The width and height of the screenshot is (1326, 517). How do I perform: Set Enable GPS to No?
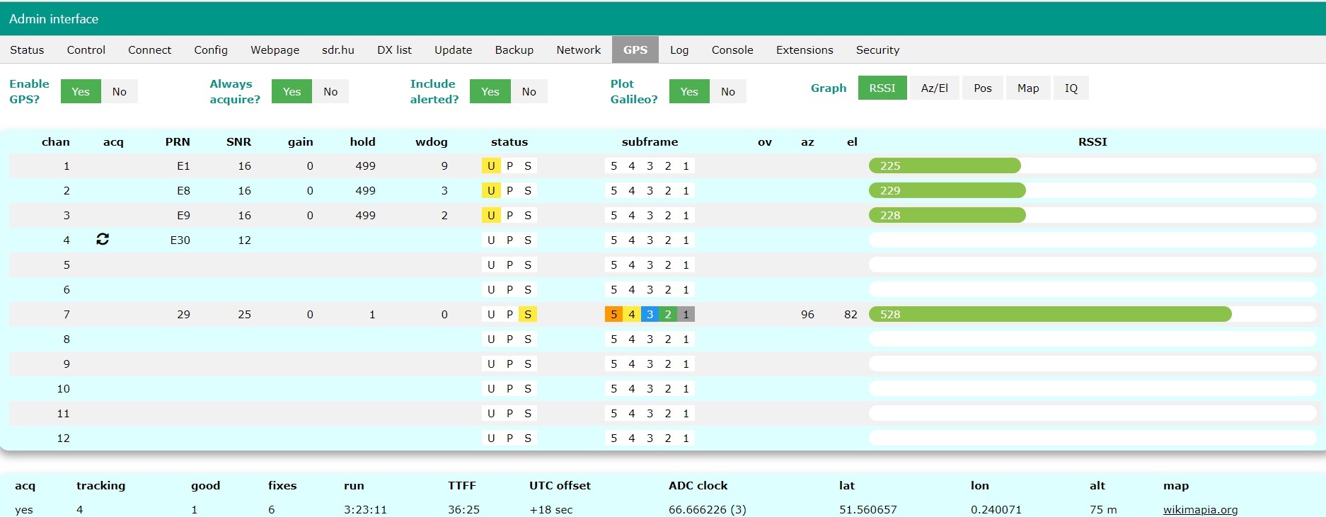click(x=119, y=92)
